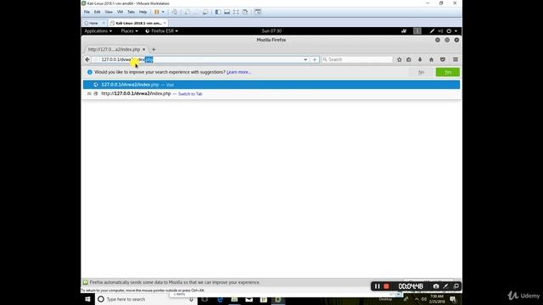Open the Firefox hamburger menu

pyautogui.click(x=456, y=59)
